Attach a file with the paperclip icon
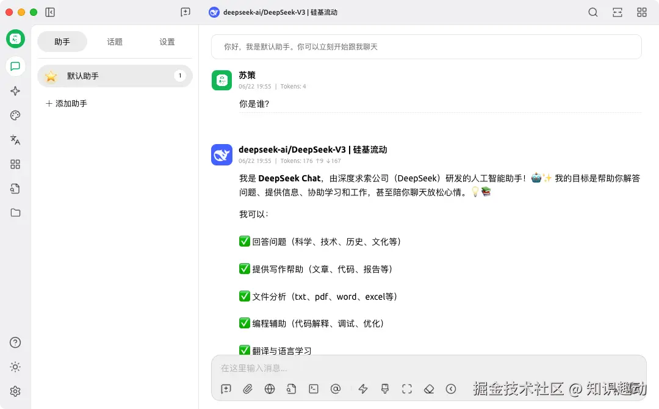The image size is (659, 409). click(248, 389)
